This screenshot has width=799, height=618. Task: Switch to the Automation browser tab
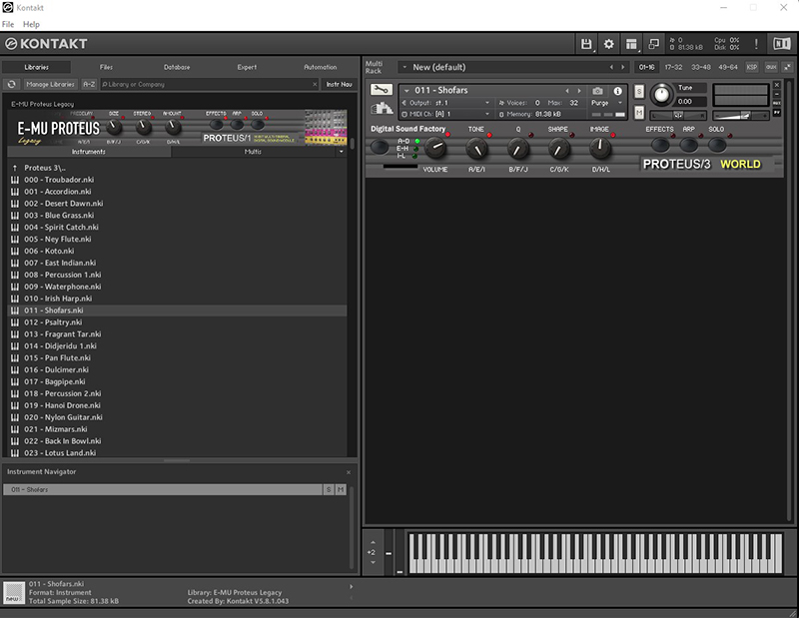pos(321,67)
